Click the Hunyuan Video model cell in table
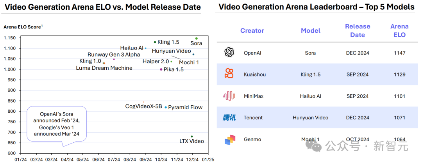This screenshot has height=163, width=422. pyautogui.click(x=311, y=118)
